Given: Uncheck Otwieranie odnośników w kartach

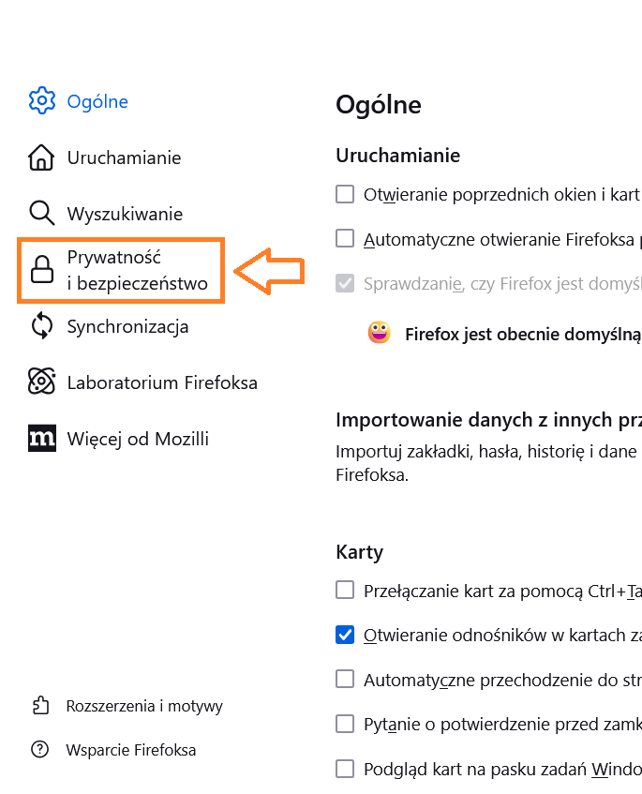Looking at the screenshot, I should 345,635.
